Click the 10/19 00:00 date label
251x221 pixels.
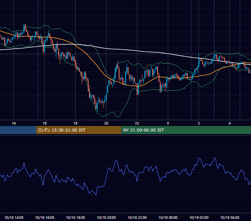tap(168, 217)
